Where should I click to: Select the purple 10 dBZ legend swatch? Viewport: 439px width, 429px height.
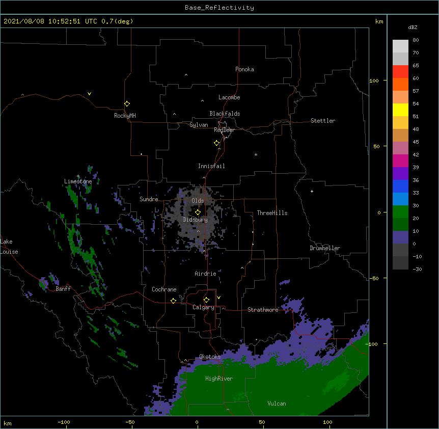(x=400, y=237)
